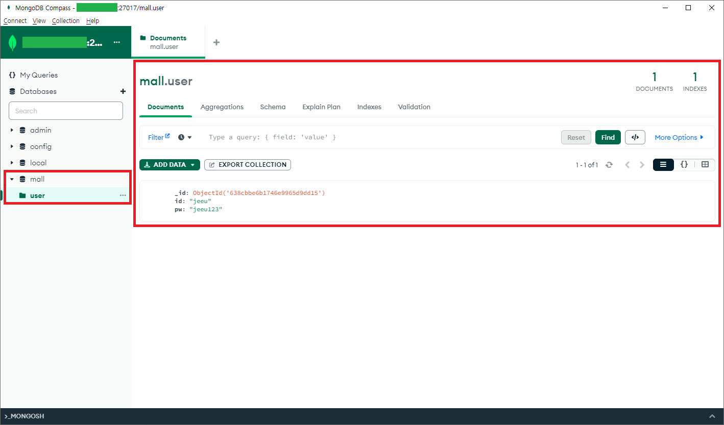
Task: Click the "jeeu123" pw value
Action: [x=206, y=209]
